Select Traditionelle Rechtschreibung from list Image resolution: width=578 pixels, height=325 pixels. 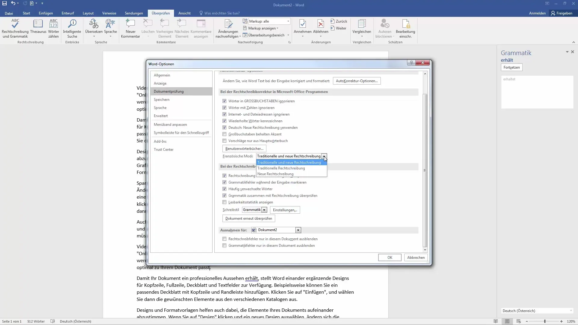pos(291,168)
